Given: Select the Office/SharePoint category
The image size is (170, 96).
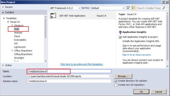Looking at the screenshot, I should [x=23, y=54].
